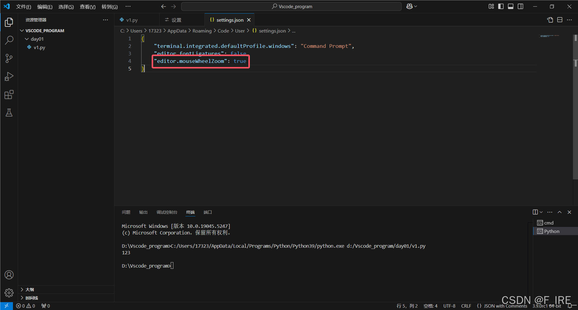Click the editor vertical scrollbar
This screenshot has height=310, width=578.
point(575,107)
